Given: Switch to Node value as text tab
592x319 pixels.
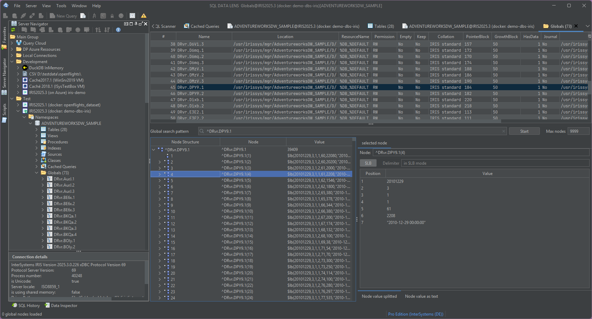Looking at the screenshot, I should pyautogui.click(x=421, y=296).
